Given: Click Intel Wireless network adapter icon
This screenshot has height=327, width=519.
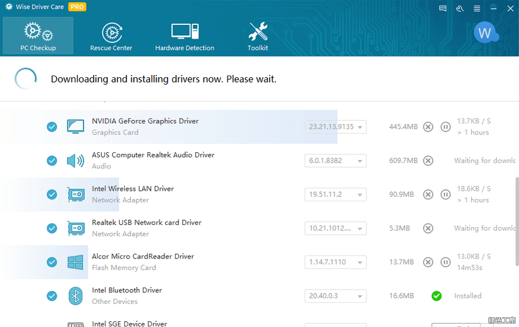Looking at the screenshot, I should pos(76,194).
